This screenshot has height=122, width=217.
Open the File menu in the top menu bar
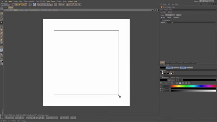pos(2,1)
